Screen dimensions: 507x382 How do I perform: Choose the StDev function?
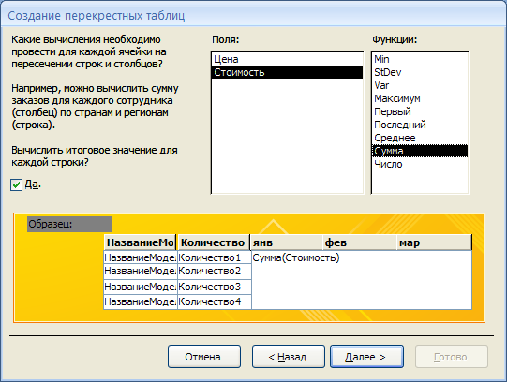point(420,72)
